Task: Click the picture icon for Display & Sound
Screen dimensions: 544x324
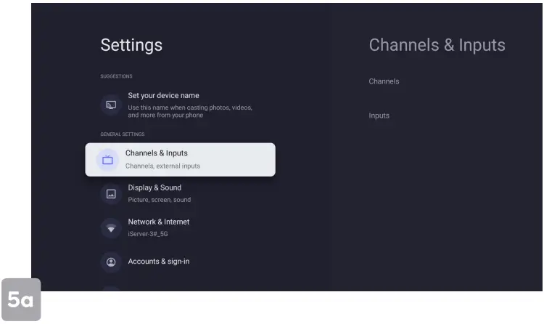Action: tap(111, 193)
